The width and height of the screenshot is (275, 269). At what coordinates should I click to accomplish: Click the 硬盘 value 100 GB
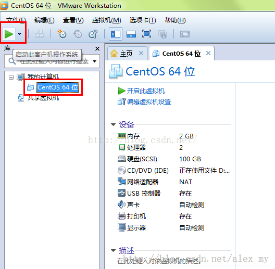coord(190,159)
